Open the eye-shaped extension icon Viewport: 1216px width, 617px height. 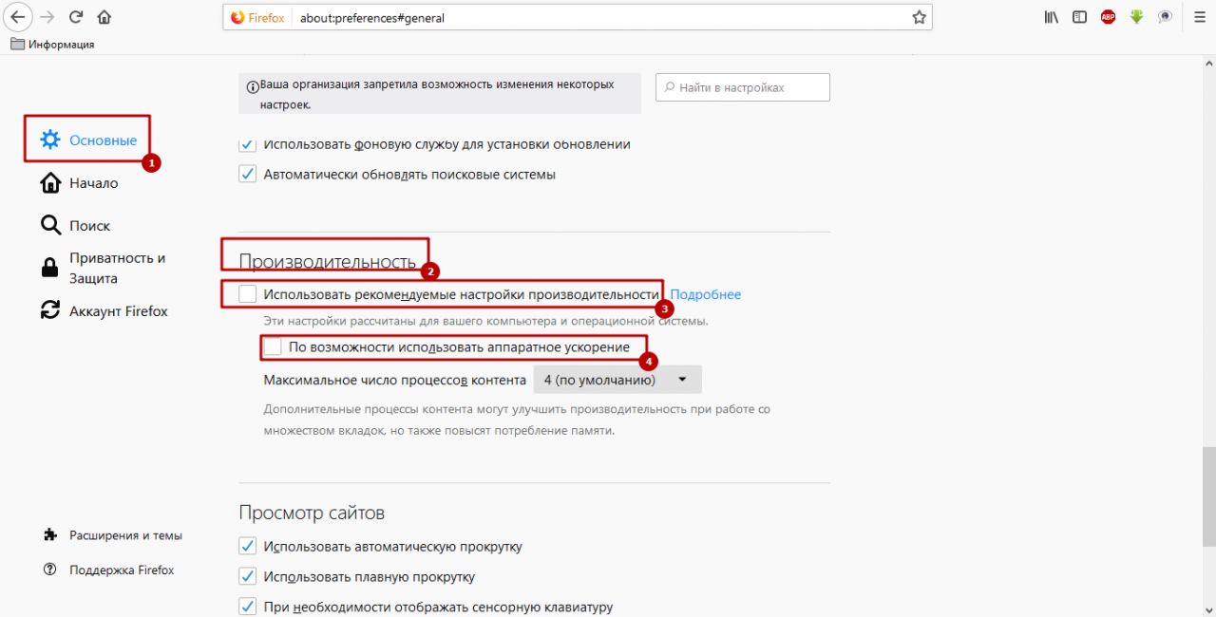pos(1165,17)
